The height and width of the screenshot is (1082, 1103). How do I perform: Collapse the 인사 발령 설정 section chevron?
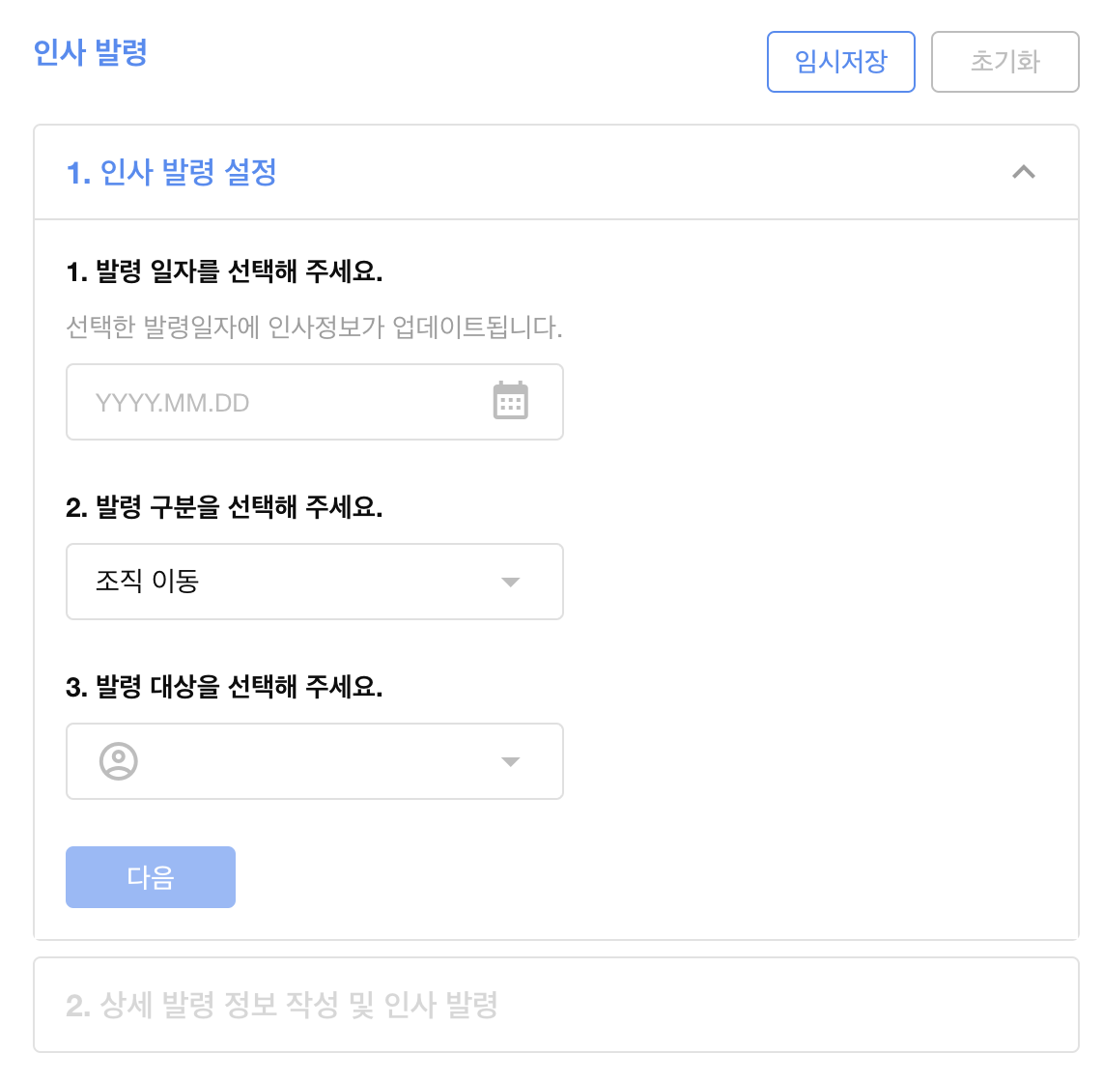tap(1024, 172)
